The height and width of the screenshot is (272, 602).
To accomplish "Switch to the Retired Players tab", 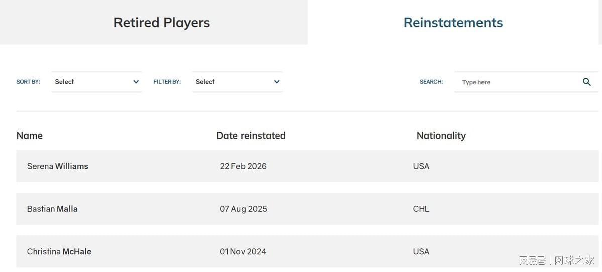I will coord(162,22).
